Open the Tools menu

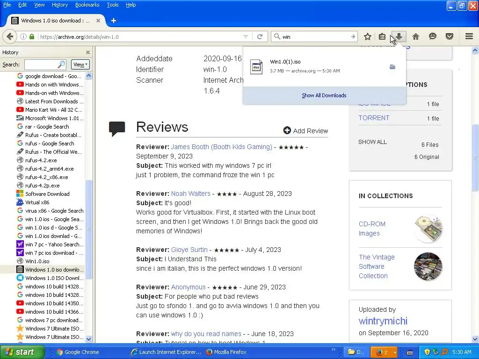(112, 5)
